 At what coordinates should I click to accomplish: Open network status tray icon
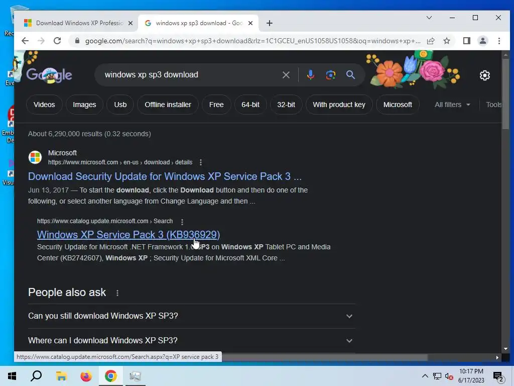click(x=437, y=376)
